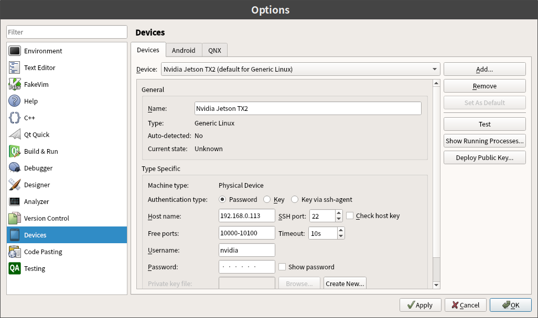Confirm with the OK button
Image resolution: width=538 pixels, height=318 pixels.
tap(511, 305)
